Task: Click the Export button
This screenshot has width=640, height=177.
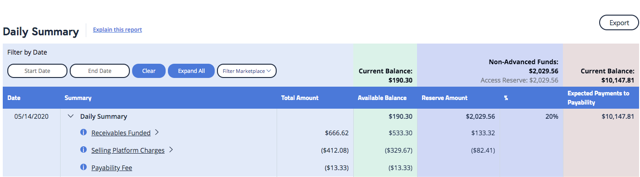Action: 619,23
